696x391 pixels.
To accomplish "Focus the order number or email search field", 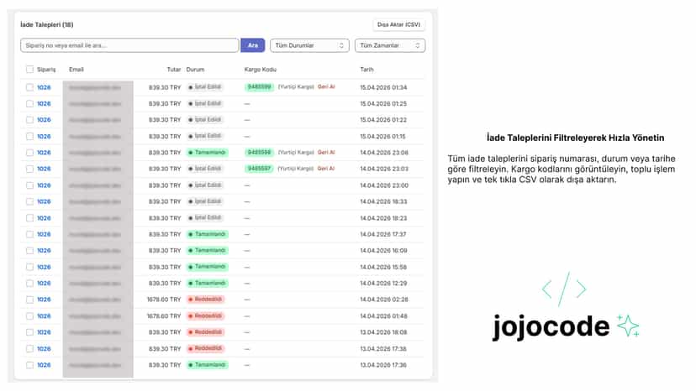I will pos(129,45).
